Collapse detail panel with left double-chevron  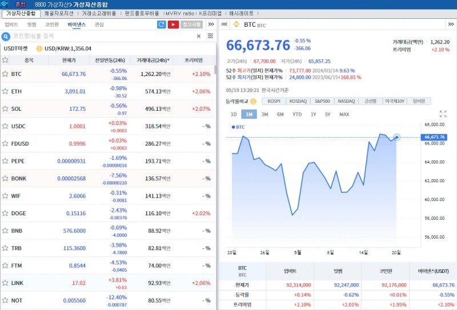coord(224,24)
